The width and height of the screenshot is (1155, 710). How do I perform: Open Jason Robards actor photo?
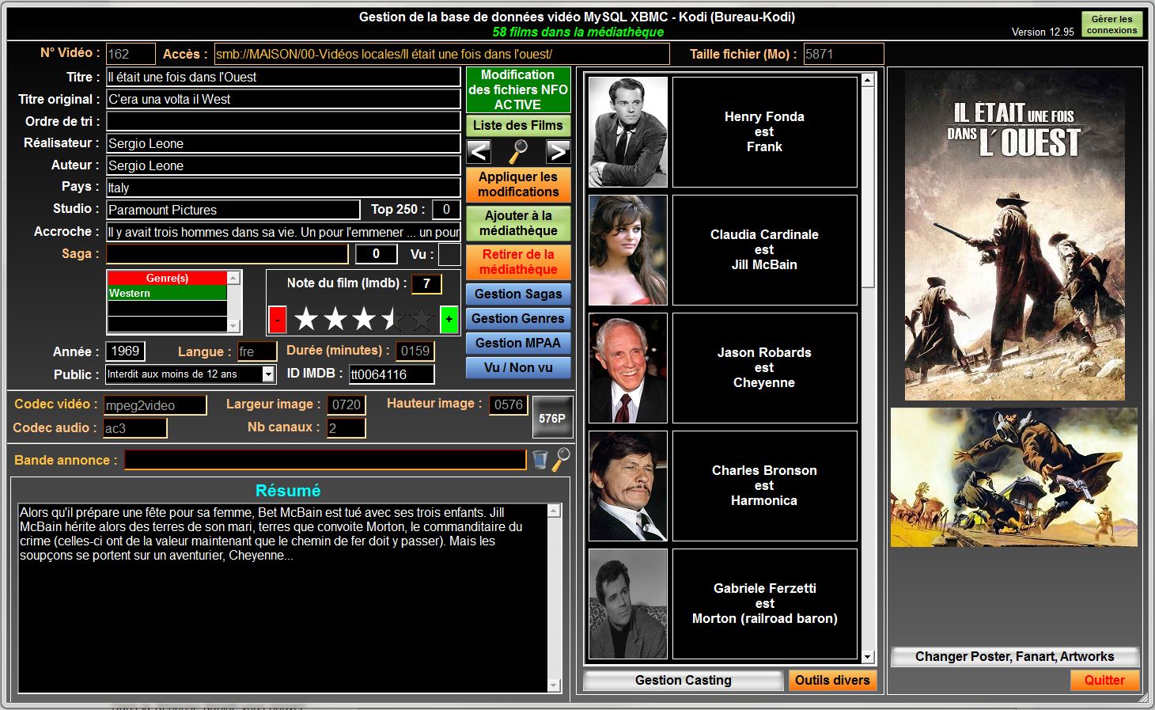[x=628, y=368]
